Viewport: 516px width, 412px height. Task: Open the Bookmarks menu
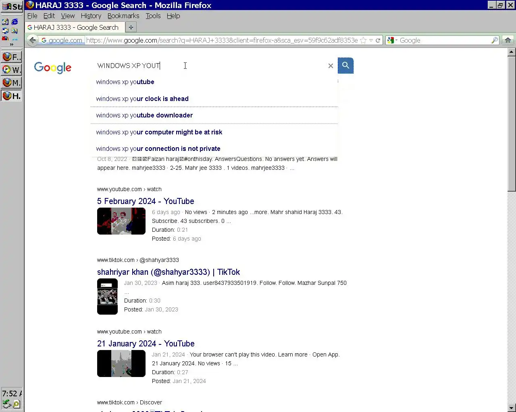coord(123,16)
